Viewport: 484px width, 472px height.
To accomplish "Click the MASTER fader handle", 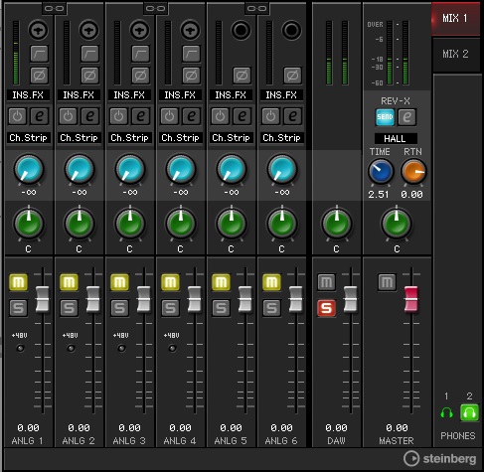I will point(411,299).
